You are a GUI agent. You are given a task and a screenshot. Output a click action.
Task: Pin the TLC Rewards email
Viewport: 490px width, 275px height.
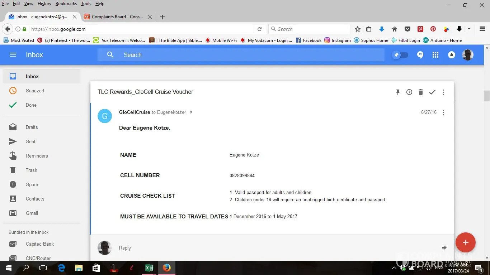(397, 92)
